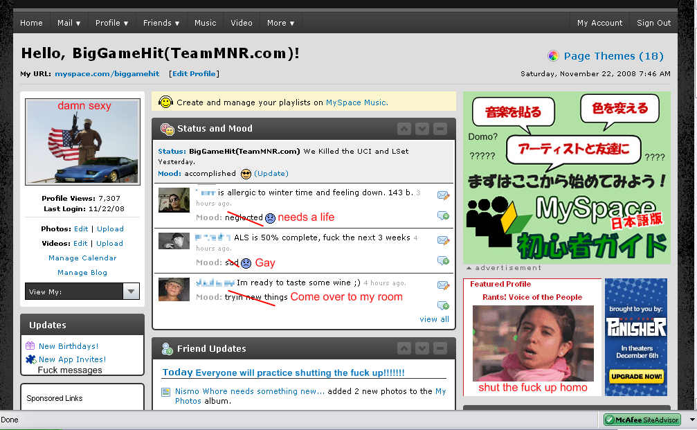Click photo album icon in Friend Updates
697x430 pixels.
[166, 392]
